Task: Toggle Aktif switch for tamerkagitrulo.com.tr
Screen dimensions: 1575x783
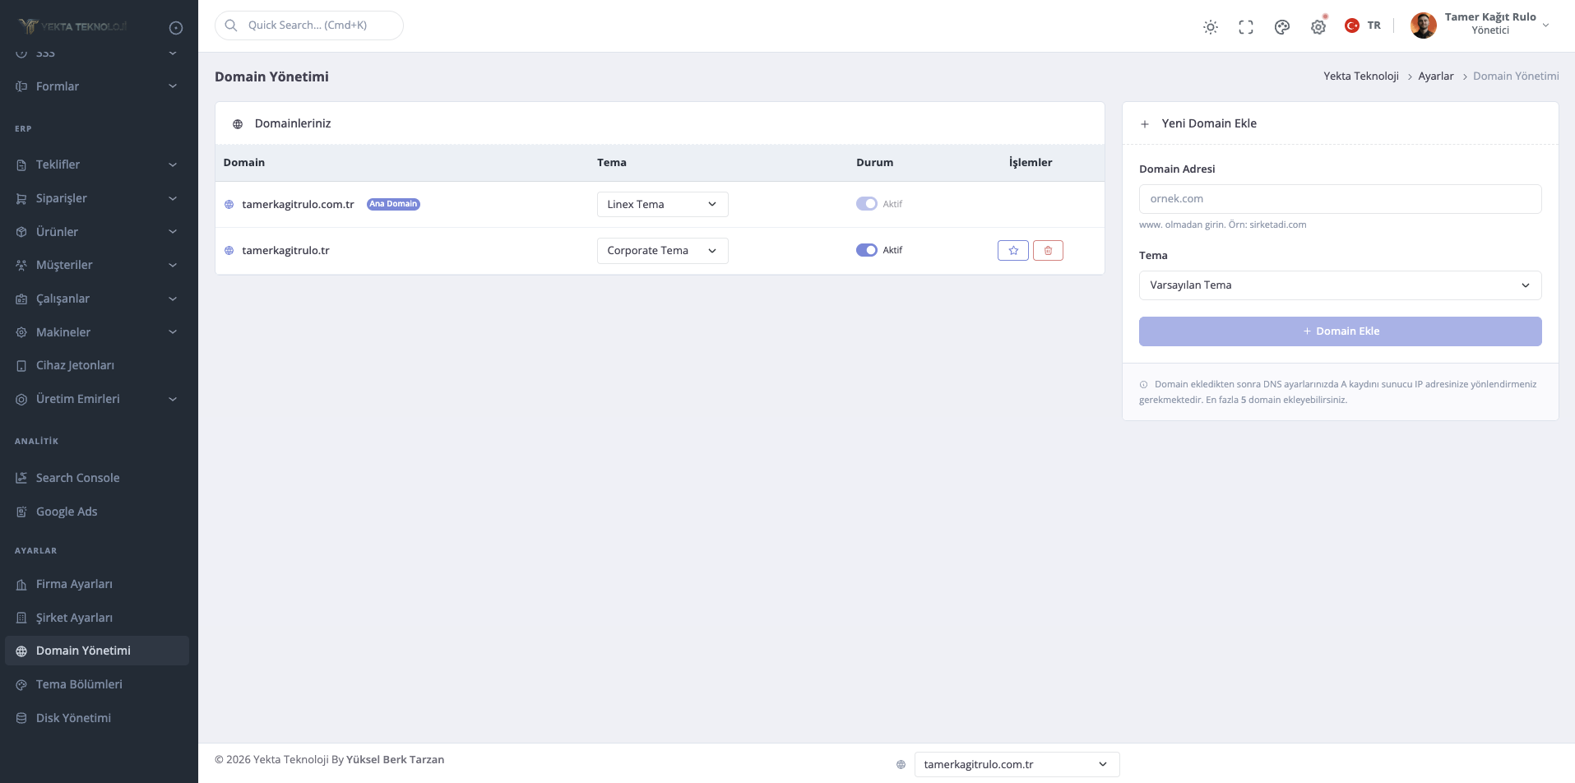Action: point(866,204)
